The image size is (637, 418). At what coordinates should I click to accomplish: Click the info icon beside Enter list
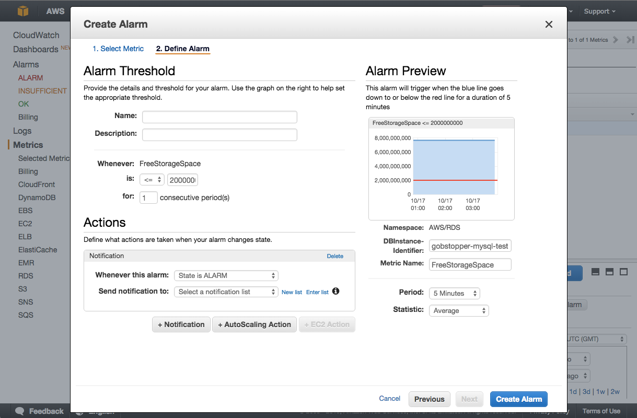(335, 291)
